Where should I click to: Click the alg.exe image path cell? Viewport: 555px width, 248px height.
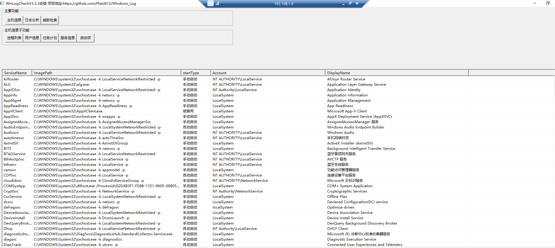[61, 85]
